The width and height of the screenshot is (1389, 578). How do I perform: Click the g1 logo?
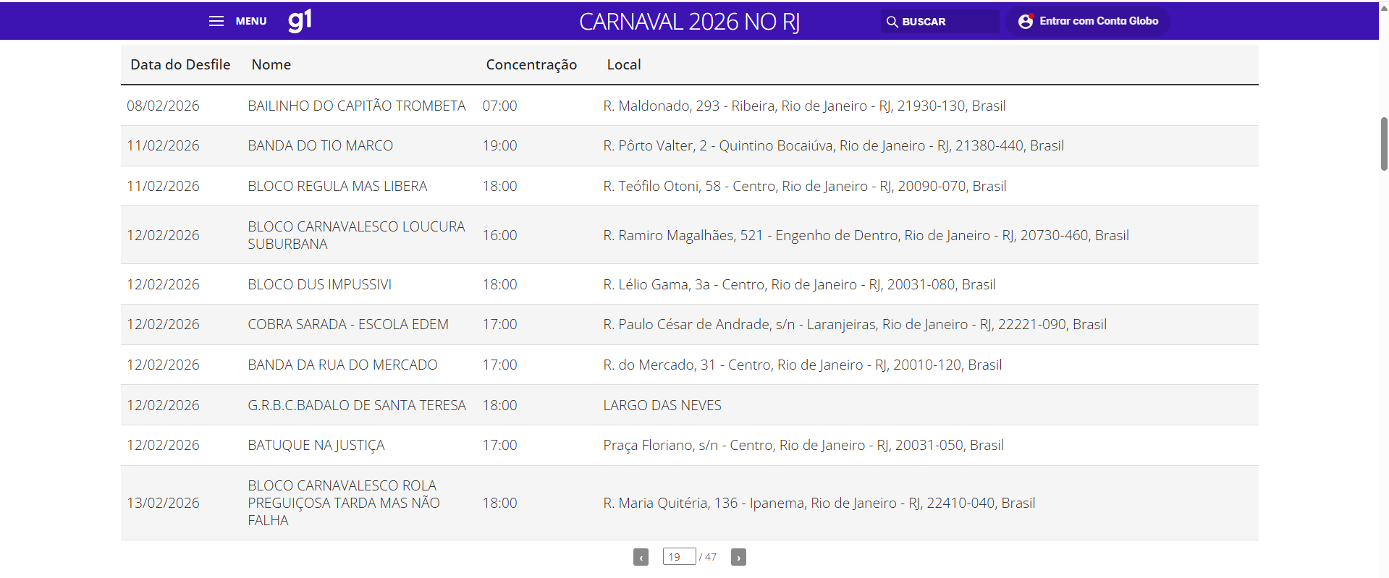pyautogui.click(x=300, y=20)
